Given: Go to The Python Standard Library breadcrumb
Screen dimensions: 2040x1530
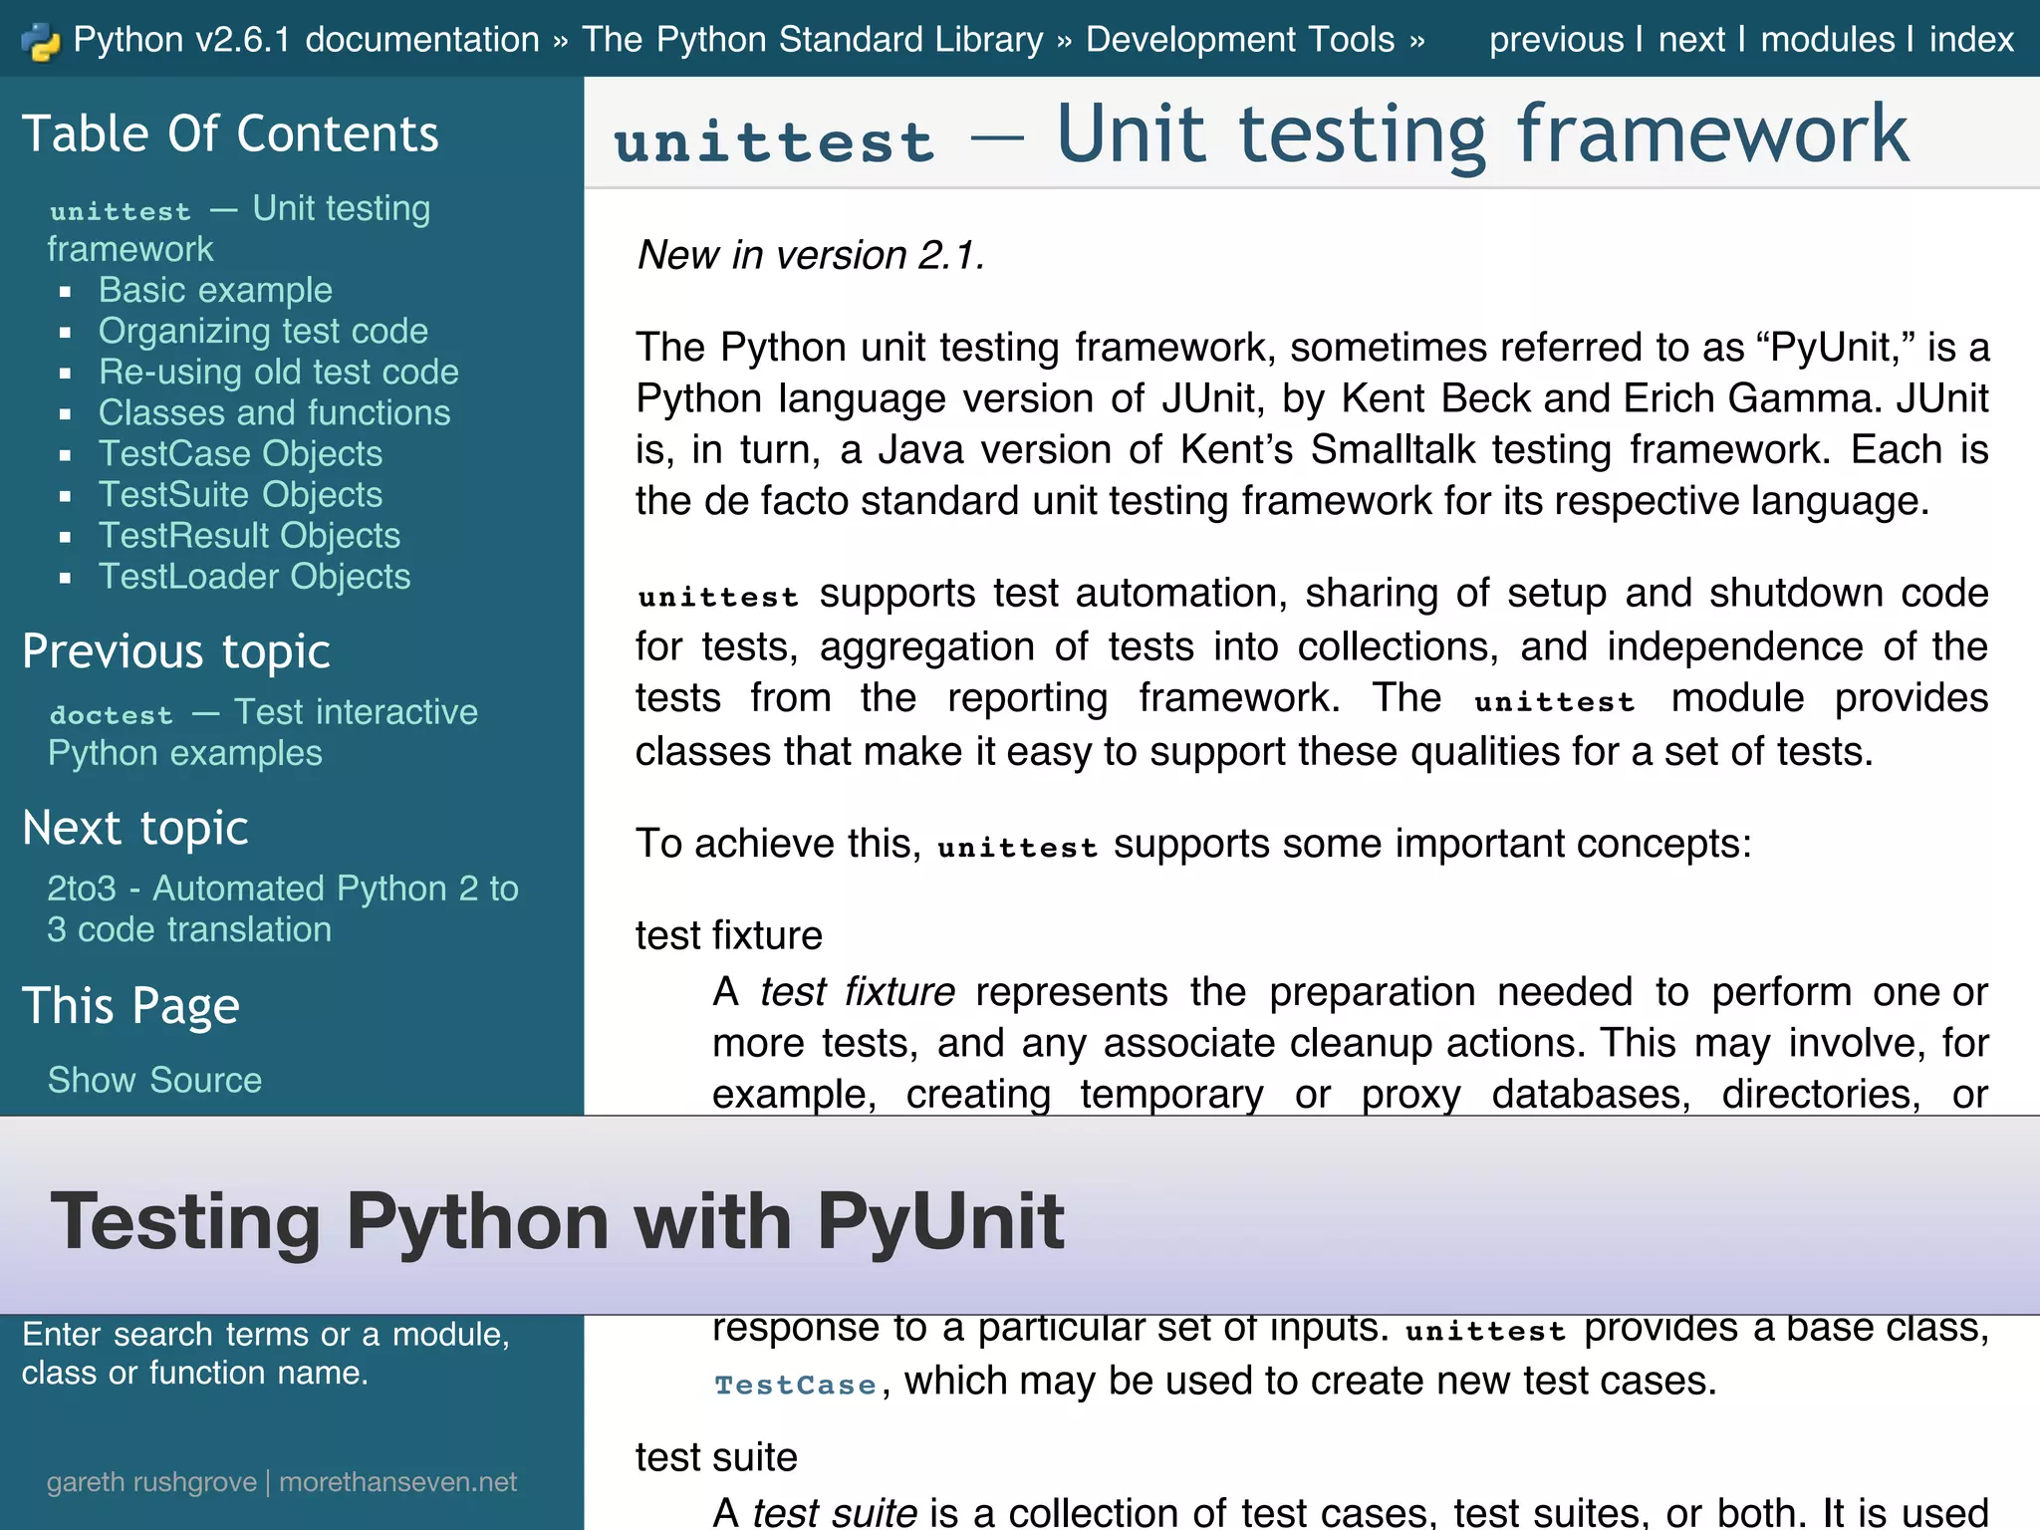Looking at the screenshot, I should (x=813, y=40).
